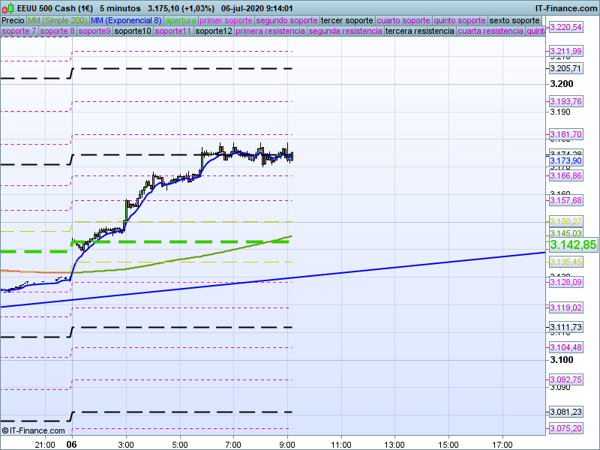Viewport: 600px width, 450px height.
Task: Select the sexto soporte label
Action: point(514,21)
